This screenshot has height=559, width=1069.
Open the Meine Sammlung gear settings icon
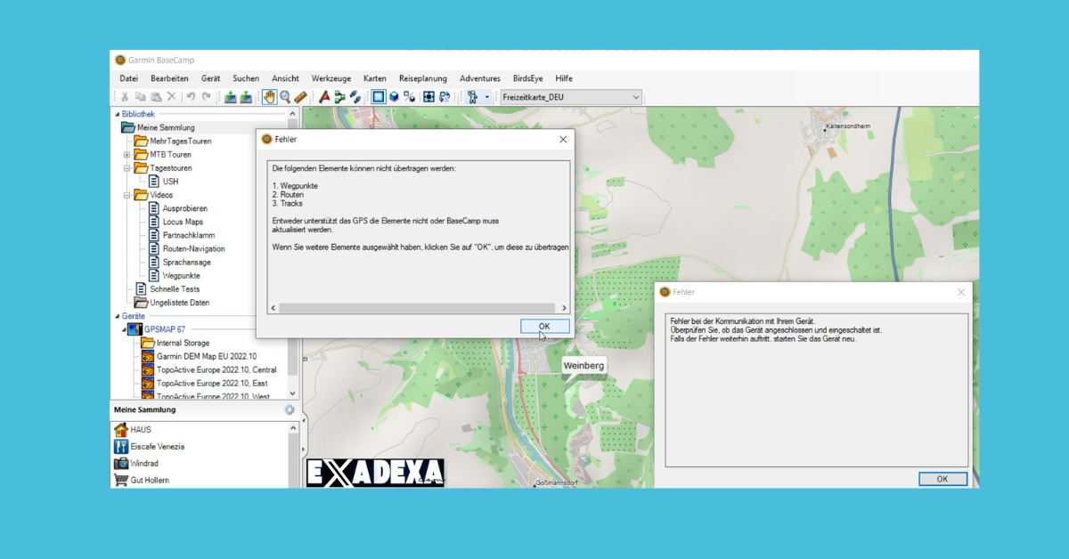click(x=289, y=410)
